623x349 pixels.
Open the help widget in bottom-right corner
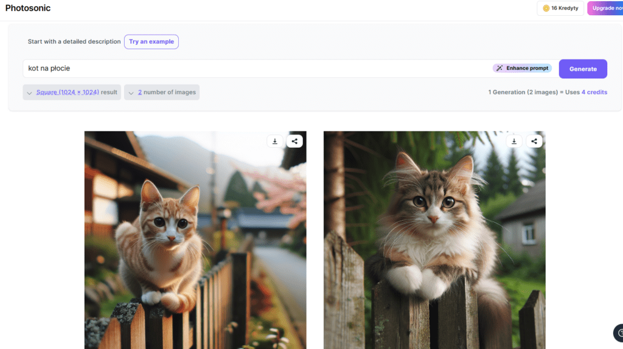pyautogui.click(x=619, y=333)
